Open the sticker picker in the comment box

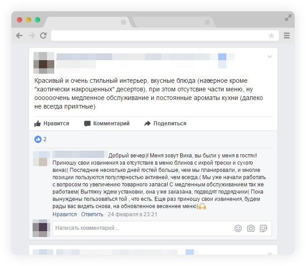(x=263, y=228)
